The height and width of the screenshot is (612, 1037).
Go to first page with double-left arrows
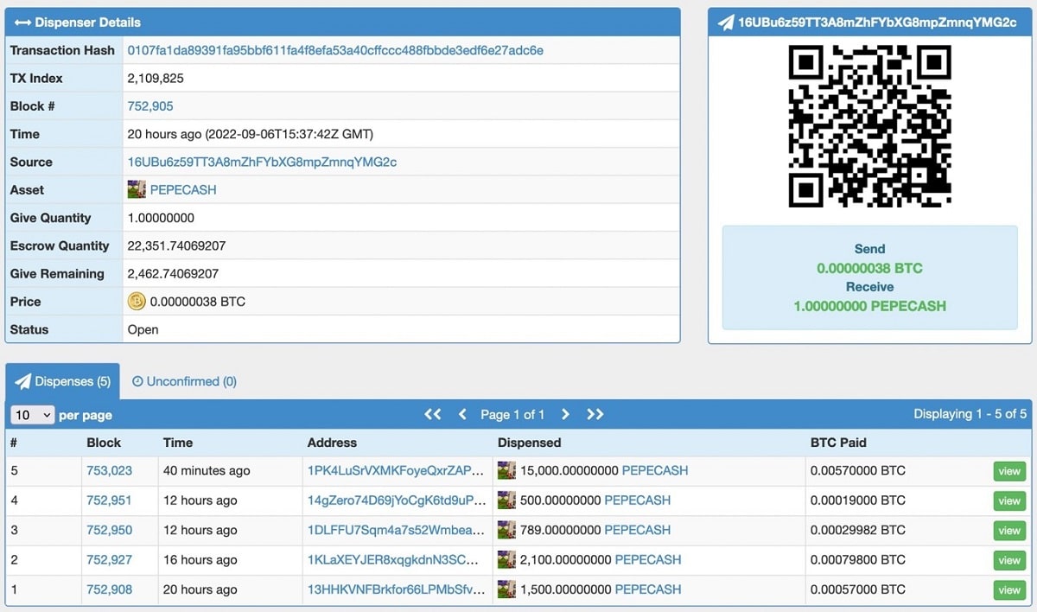coord(433,414)
